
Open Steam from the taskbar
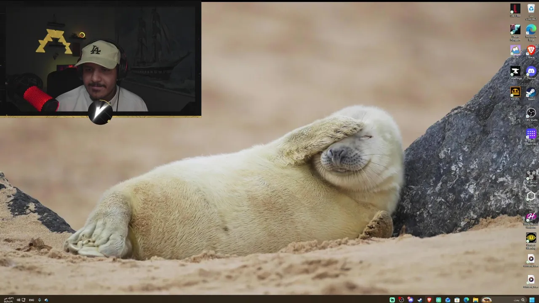pos(420,300)
